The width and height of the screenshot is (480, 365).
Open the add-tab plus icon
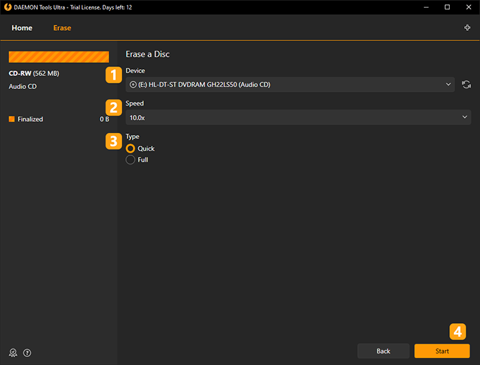coord(467,28)
